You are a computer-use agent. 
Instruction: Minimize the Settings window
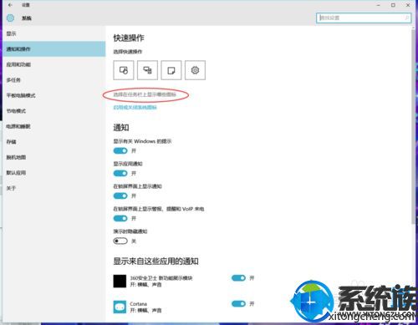pyautogui.click(x=379, y=5)
